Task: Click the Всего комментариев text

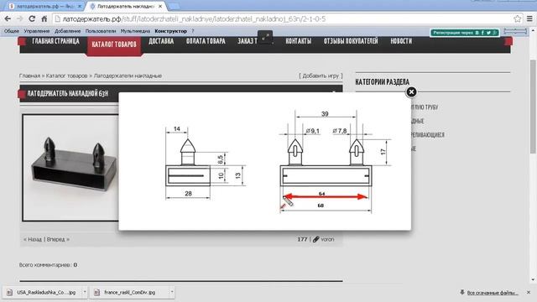Action: pyautogui.click(x=48, y=265)
